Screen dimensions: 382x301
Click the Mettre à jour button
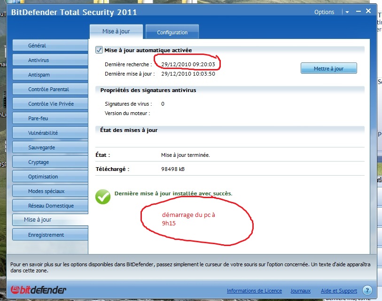click(x=328, y=69)
